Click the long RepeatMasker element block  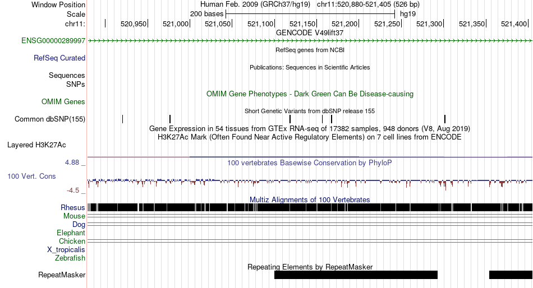pos(356,275)
